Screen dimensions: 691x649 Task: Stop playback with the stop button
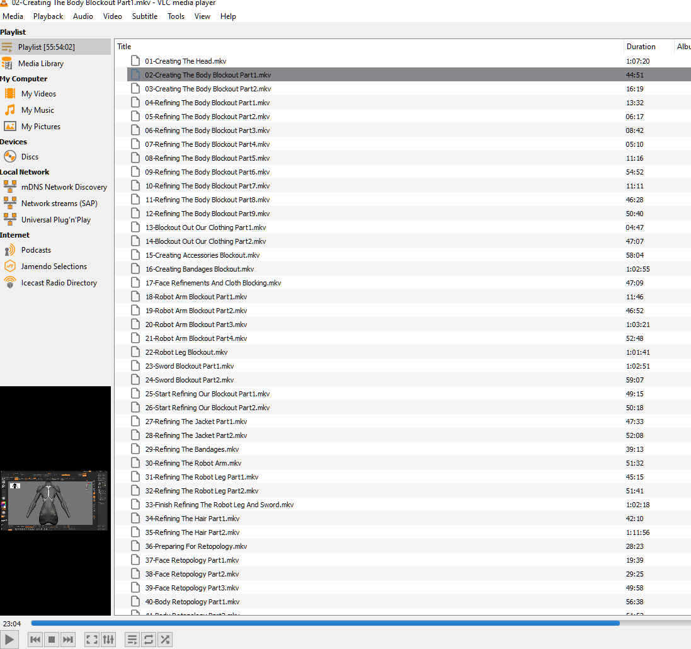click(52, 640)
